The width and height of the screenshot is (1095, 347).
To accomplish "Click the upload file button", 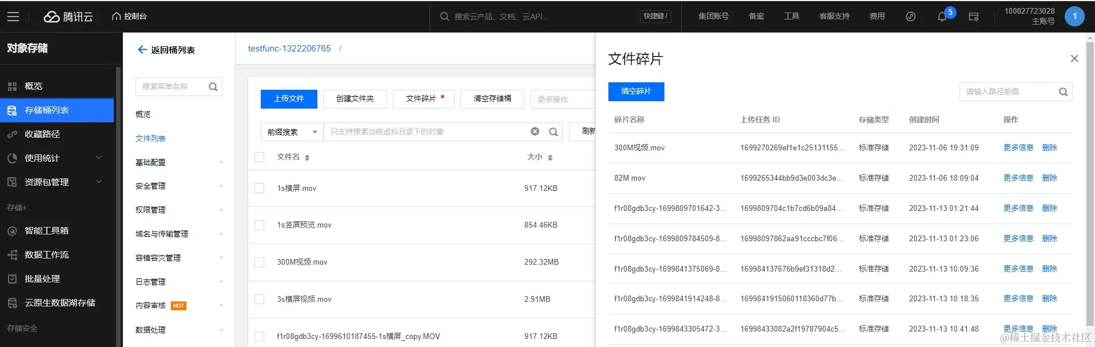I will pyautogui.click(x=289, y=99).
